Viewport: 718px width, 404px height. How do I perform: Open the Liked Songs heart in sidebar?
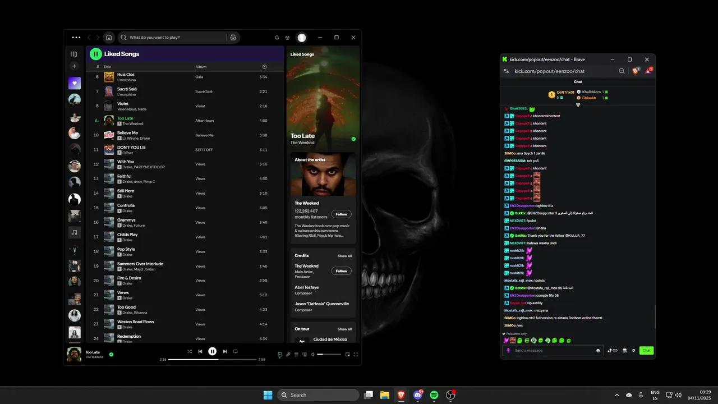coord(74,83)
